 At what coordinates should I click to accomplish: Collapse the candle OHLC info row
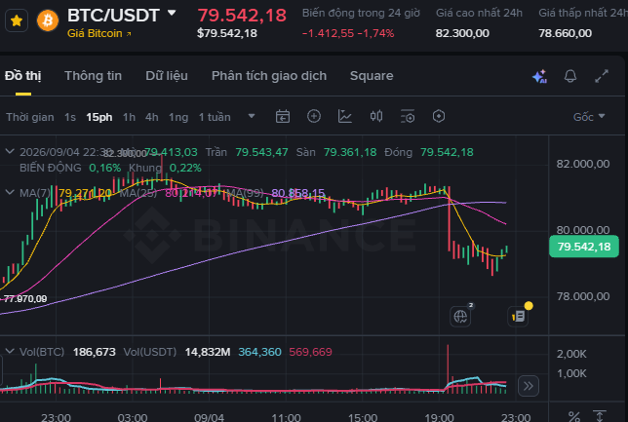point(10,151)
